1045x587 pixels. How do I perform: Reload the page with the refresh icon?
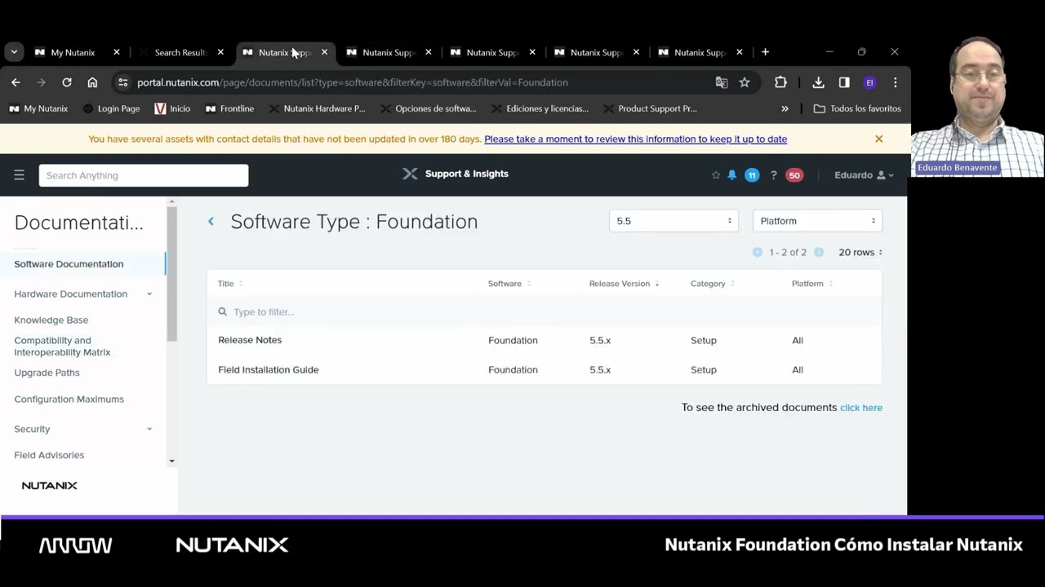point(67,82)
